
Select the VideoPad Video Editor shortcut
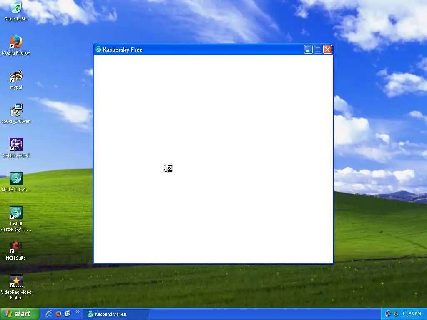tap(16, 281)
